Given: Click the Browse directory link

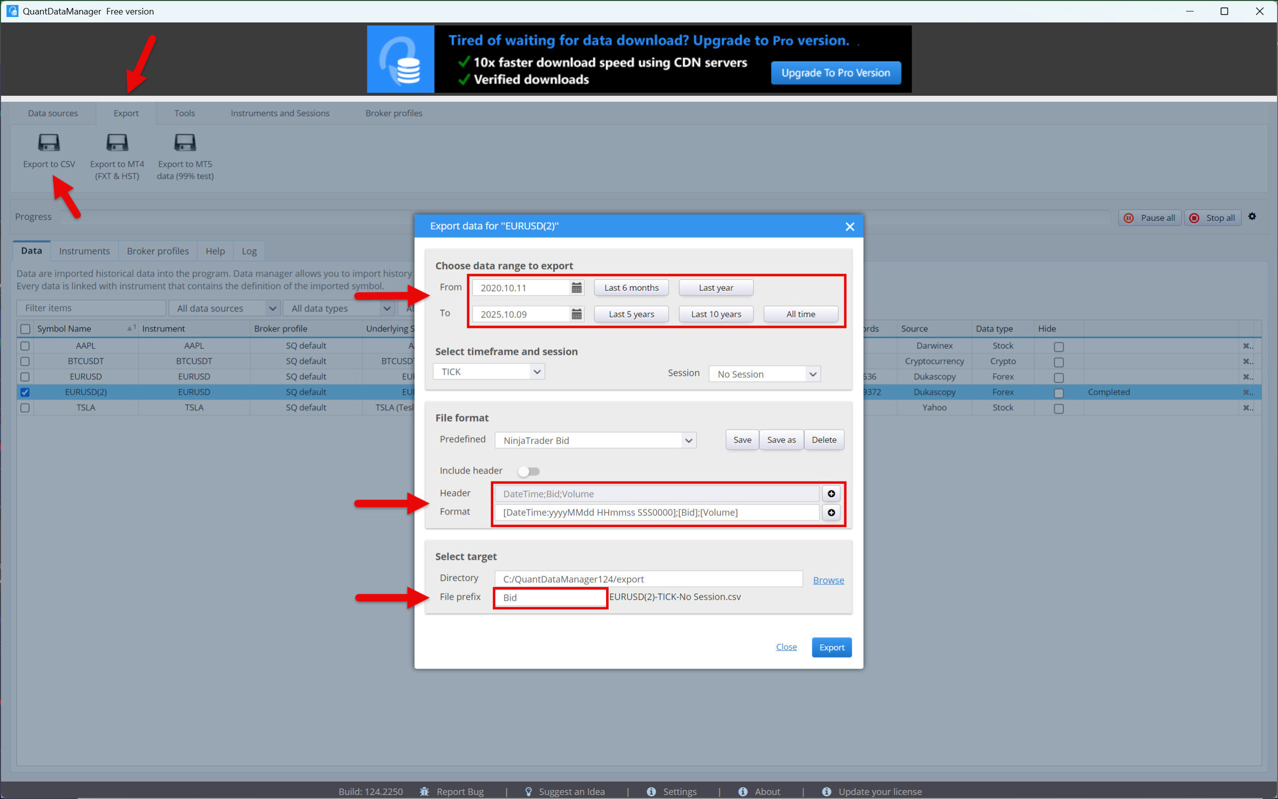Looking at the screenshot, I should (828, 580).
